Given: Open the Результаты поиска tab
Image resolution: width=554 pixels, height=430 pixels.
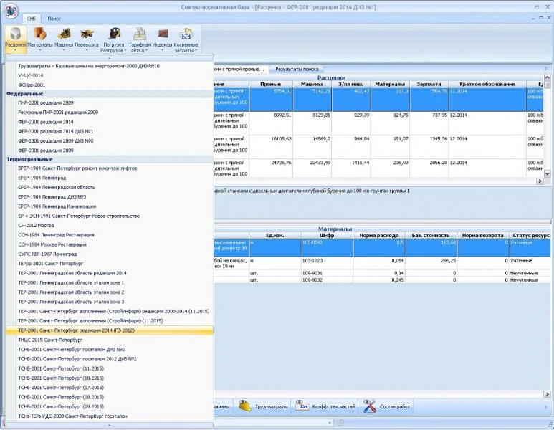Looking at the screenshot, I should click(x=297, y=70).
